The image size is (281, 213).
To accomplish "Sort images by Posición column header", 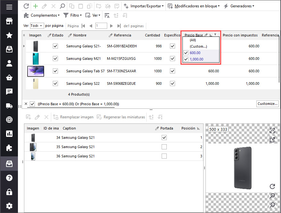I will [x=188, y=128].
